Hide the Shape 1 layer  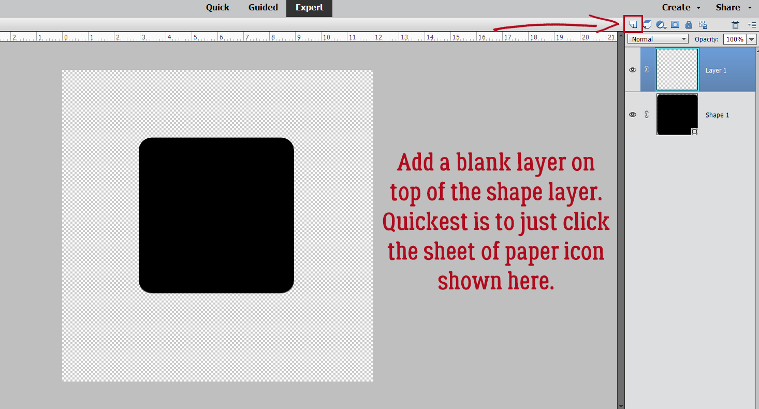(633, 114)
